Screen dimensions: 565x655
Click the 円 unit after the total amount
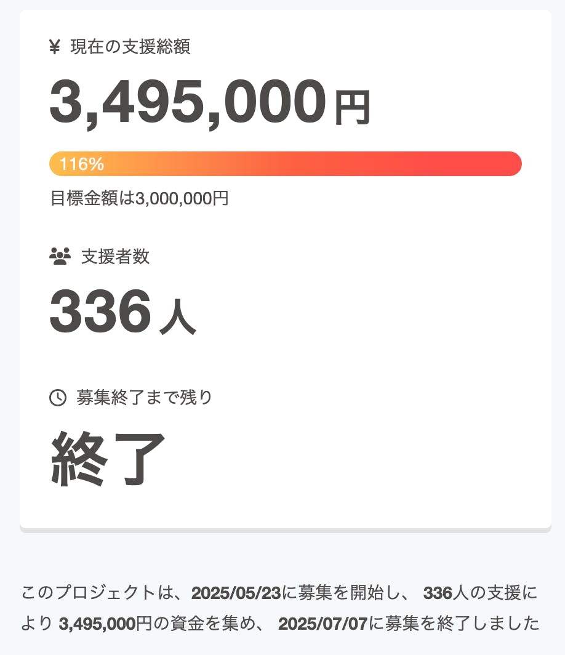(x=352, y=108)
